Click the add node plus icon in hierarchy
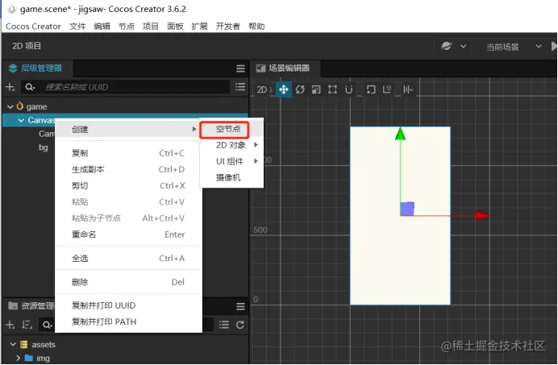Viewport: 558px width, 365px height. point(10,87)
